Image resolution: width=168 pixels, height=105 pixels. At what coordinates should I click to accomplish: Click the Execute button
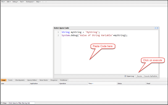139,76
